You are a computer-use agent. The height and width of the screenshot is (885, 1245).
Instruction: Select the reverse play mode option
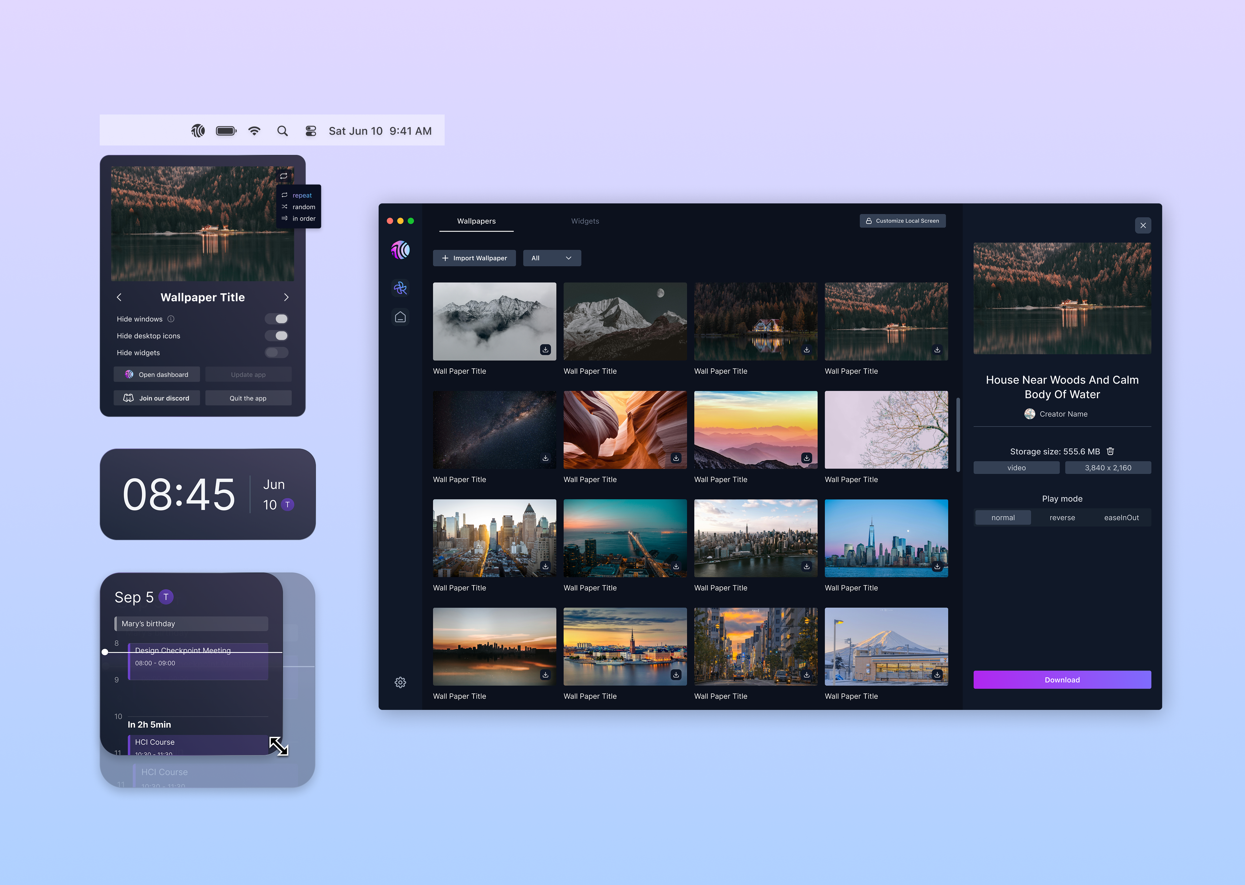click(1062, 518)
